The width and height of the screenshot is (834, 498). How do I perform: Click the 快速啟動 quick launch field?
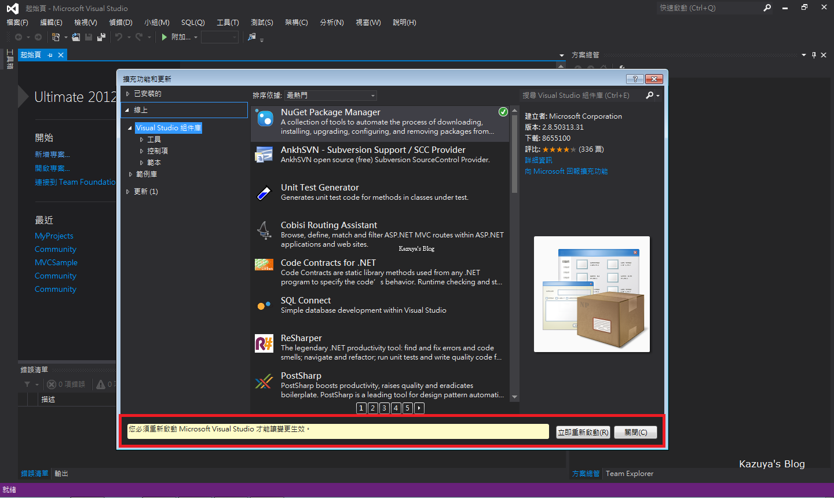(709, 8)
